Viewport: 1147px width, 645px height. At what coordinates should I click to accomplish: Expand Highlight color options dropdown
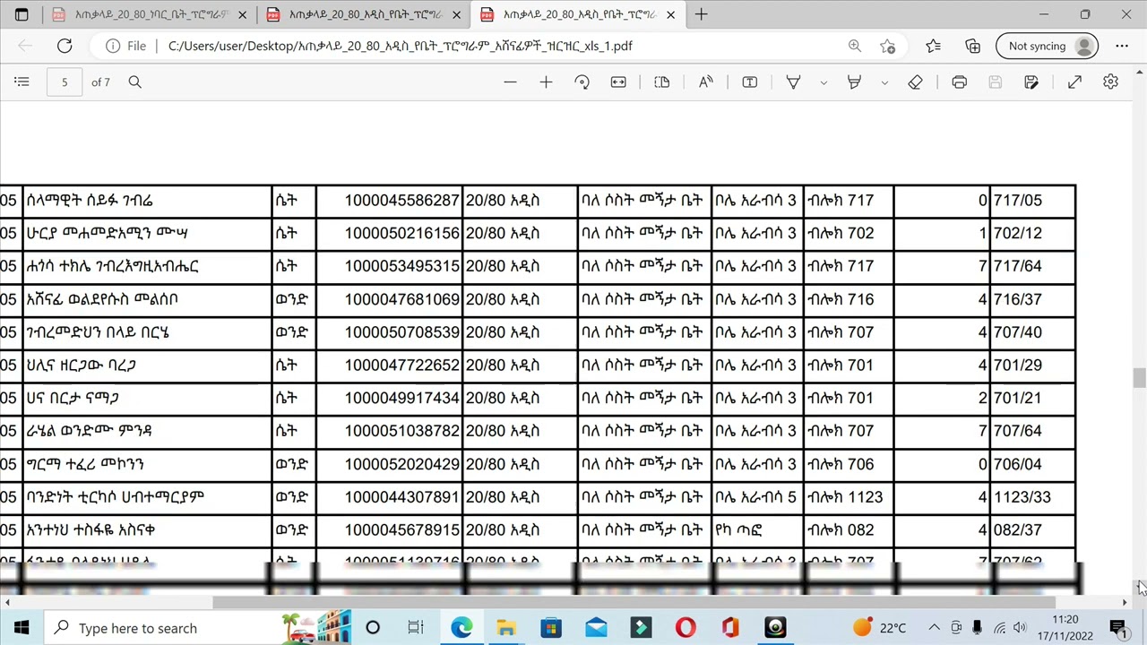tap(884, 82)
